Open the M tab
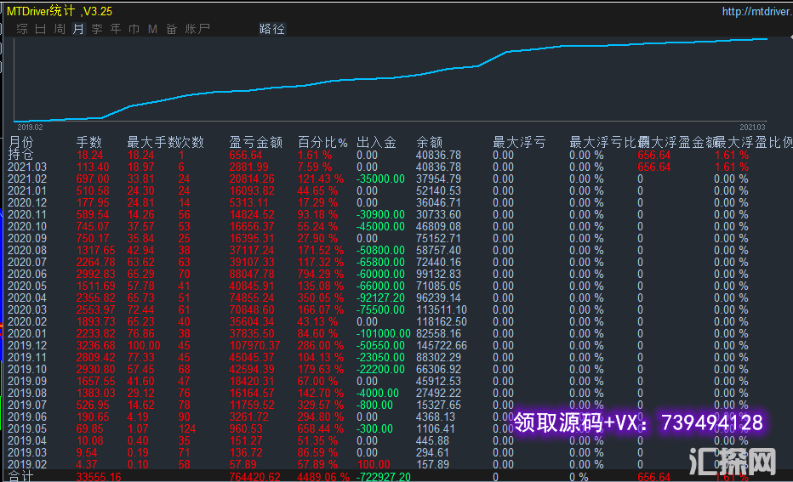This screenshot has width=793, height=482. [153, 29]
